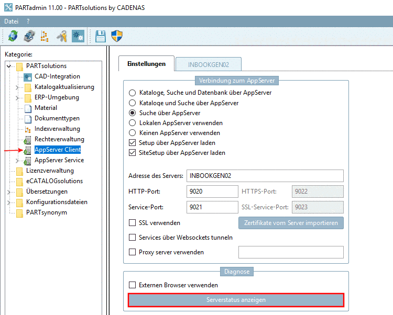This screenshot has width=393, height=315.
Task: Select 'Indexverwaltung' in category tree
Action: click(x=58, y=129)
